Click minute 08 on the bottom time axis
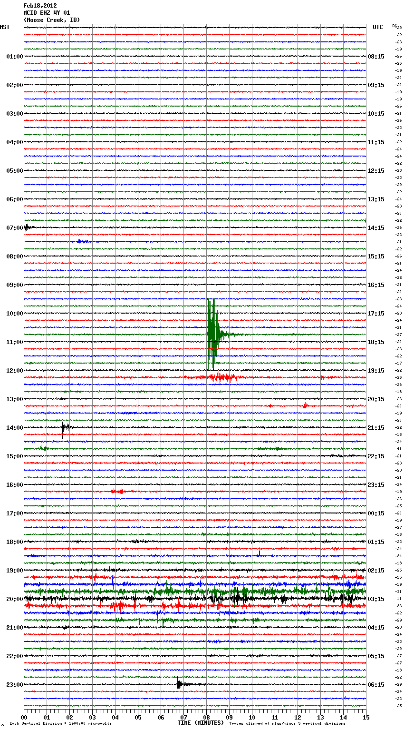 click(206, 717)
